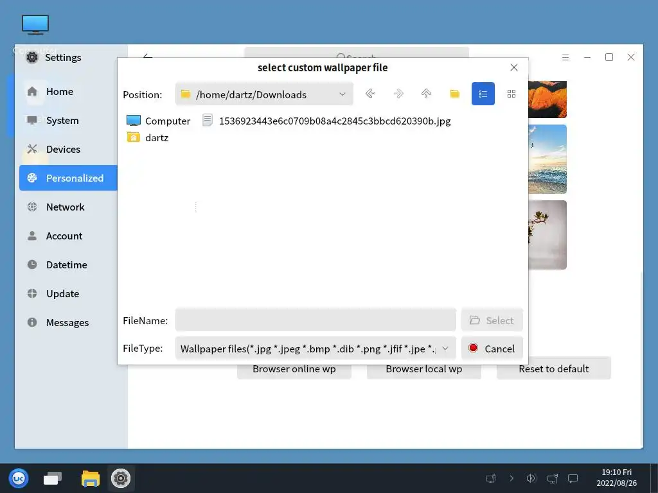Choose the tree branch wallpaper thumbnail
Screen dimensions: 658x493
(547, 235)
